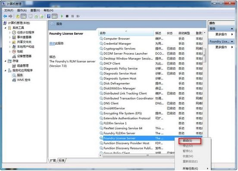Select the Cryptographic Services row
238x171 pixels.
coord(151,49)
